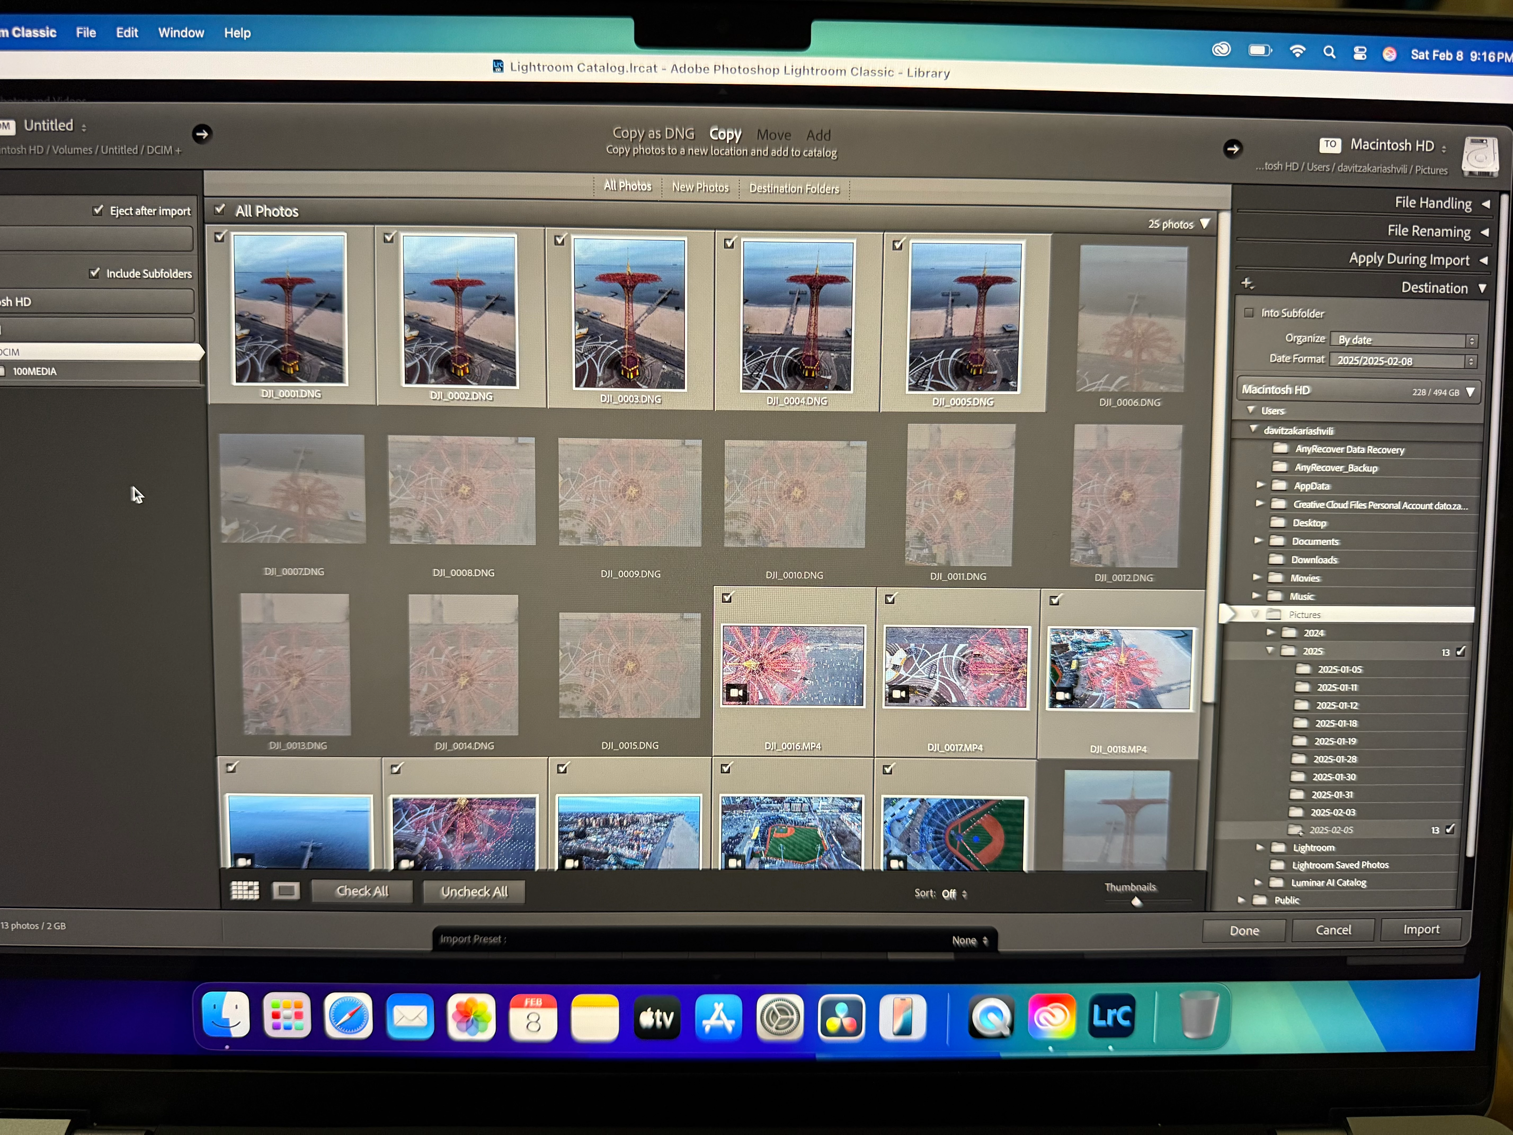Screen dimensions: 1513x1135
Task: Switch to the New Photos tab
Action: [x=700, y=188]
